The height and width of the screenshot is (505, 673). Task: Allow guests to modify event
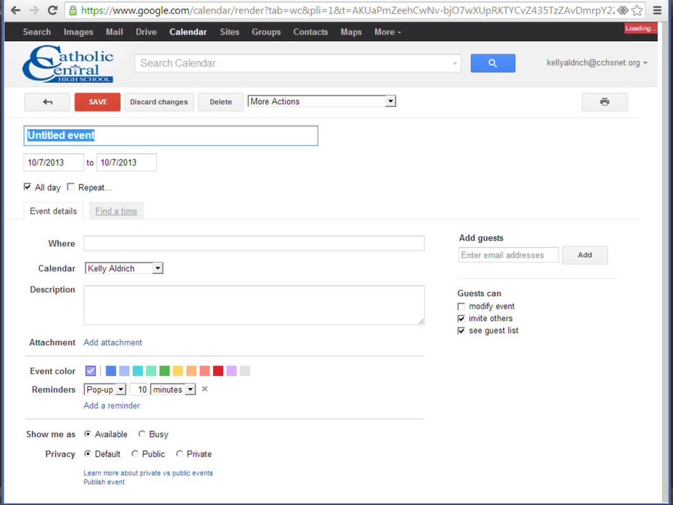(x=461, y=306)
